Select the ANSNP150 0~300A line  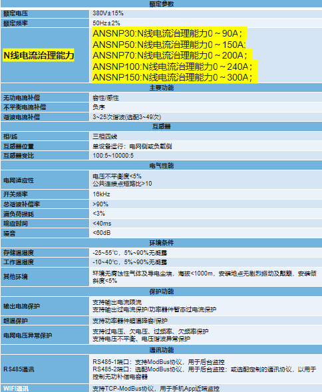pyautogui.click(x=172, y=77)
